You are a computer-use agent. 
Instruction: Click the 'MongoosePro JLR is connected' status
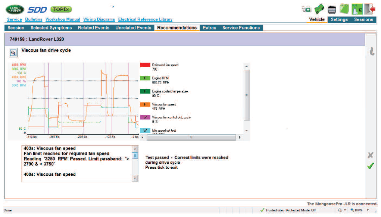tap(342, 204)
